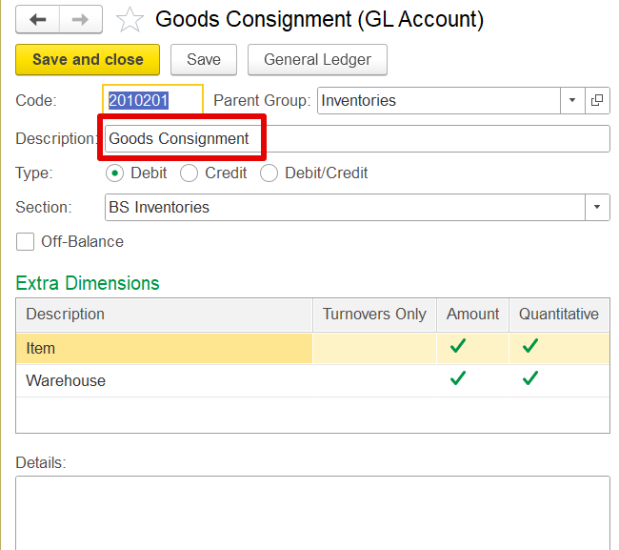Toggle Quantitative check for Item row

click(x=530, y=346)
